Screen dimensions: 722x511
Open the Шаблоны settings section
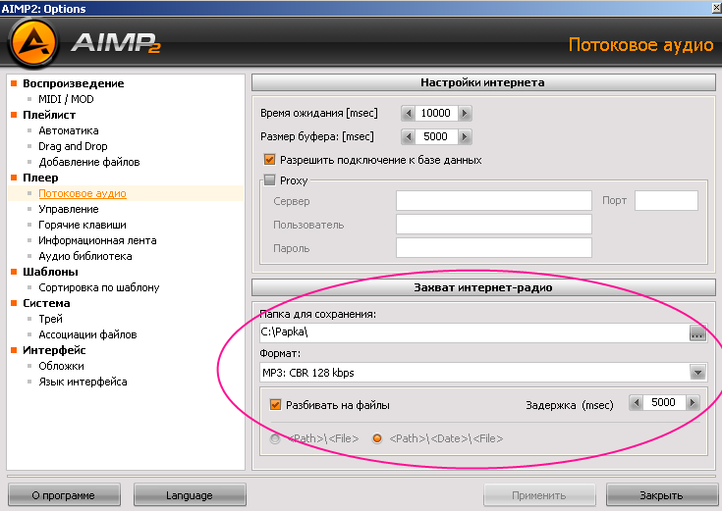tap(51, 272)
